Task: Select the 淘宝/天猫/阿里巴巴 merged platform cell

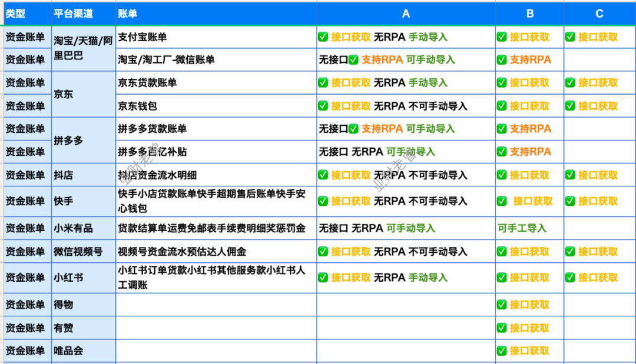Action: tap(83, 49)
